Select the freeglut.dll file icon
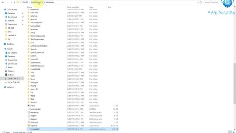The width and height of the screenshot is (236, 133). (x=28, y=129)
